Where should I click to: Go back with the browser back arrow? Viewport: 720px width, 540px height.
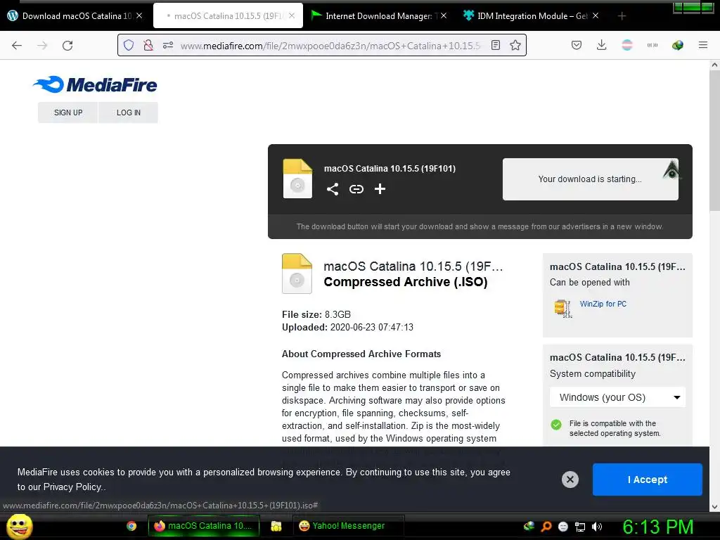coord(17,46)
